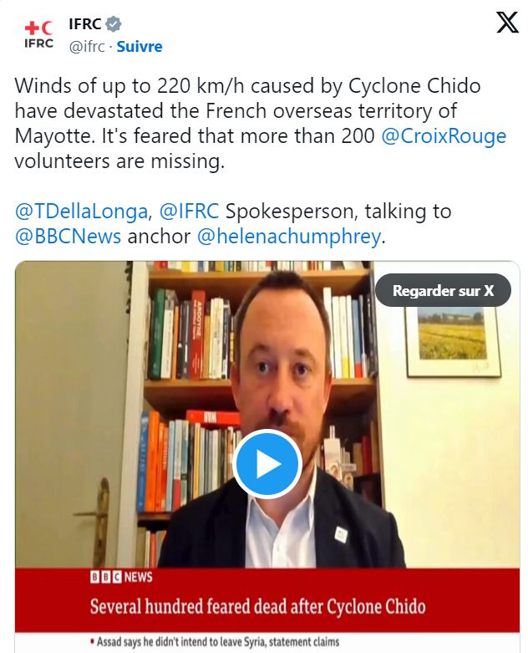528x653 pixels.
Task: Click the BBC News logo in video
Action: point(121,577)
